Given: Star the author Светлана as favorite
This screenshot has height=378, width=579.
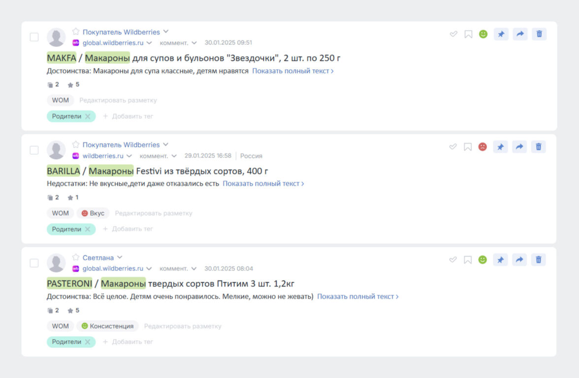Looking at the screenshot, I should pyautogui.click(x=76, y=257).
